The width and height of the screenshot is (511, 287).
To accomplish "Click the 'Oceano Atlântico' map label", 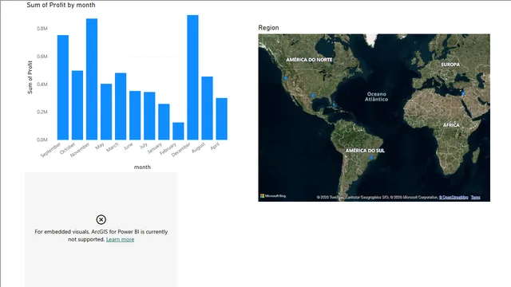I will 376,96.
